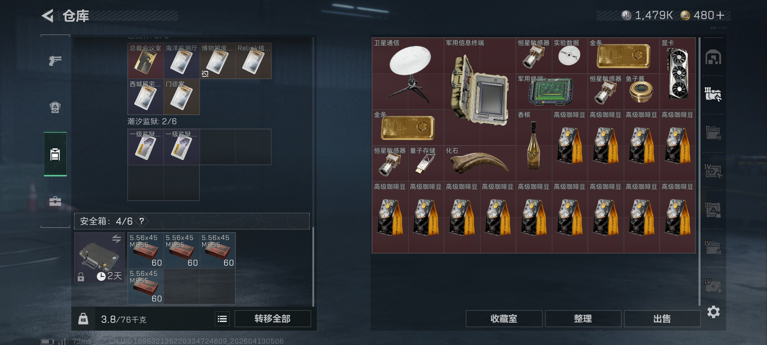Click the swap arrows on the safe box
Screen dimensions: 767x345
click(x=117, y=239)
